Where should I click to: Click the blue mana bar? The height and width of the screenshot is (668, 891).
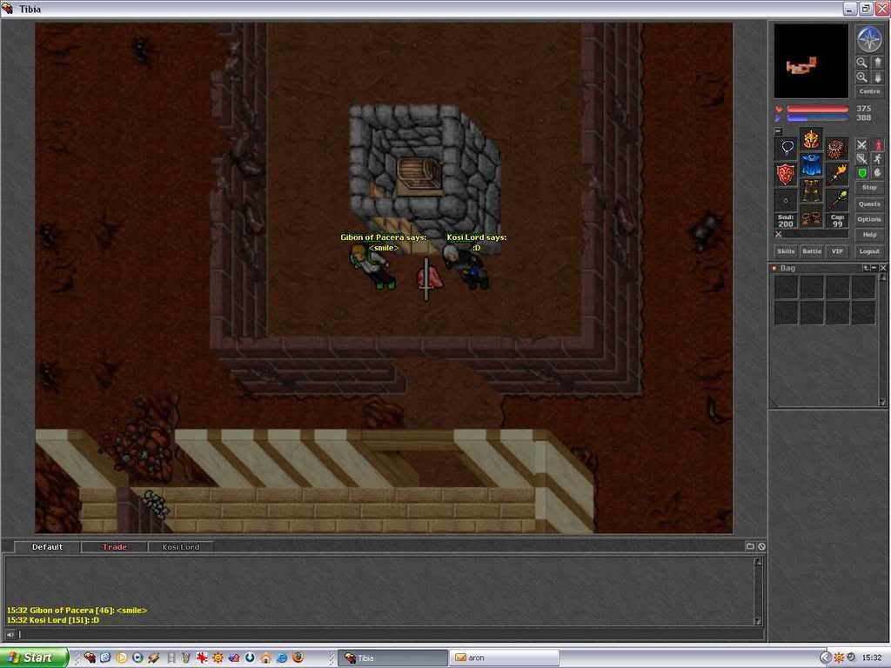[x=818, y=118]
